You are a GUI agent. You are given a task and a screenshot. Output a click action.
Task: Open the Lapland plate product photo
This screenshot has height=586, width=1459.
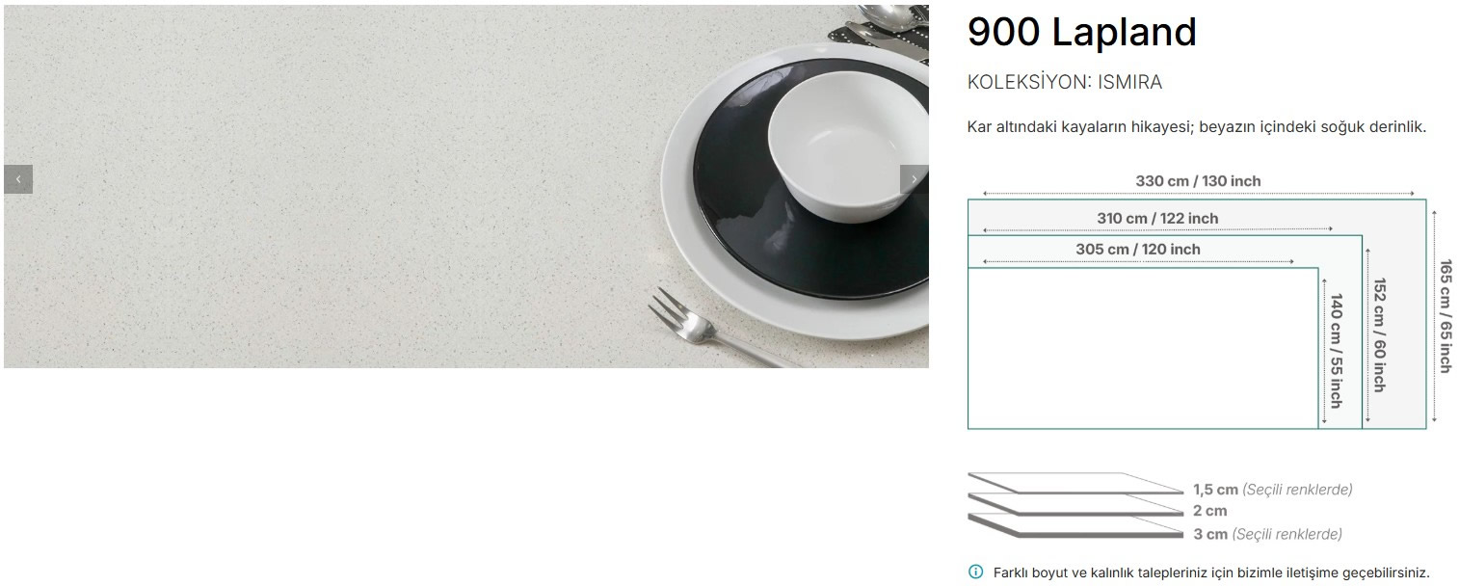[466, 186]
